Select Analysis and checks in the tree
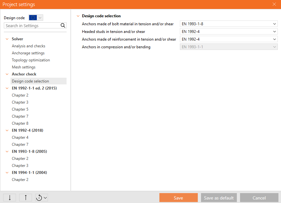281x203 pixels. 28,46
